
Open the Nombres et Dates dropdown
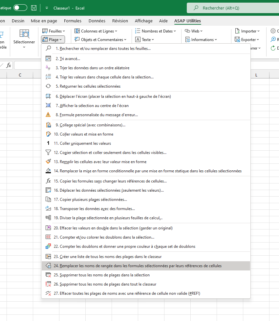click(155, 31)
